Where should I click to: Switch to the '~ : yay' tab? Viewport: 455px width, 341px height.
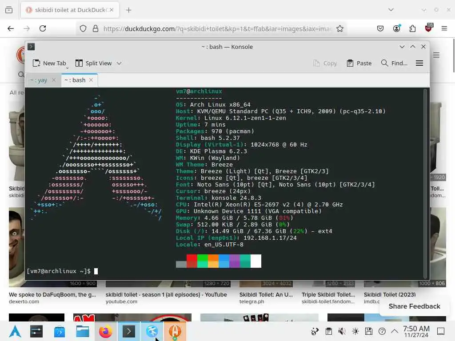coord(39,80)
